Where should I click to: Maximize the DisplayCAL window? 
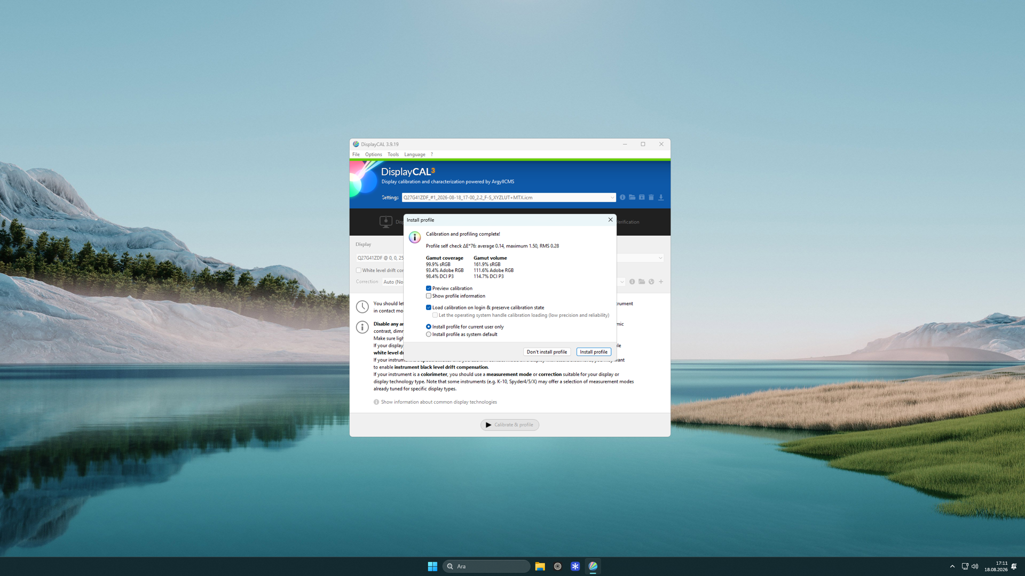pyautogui.click(x=643, y=144)
